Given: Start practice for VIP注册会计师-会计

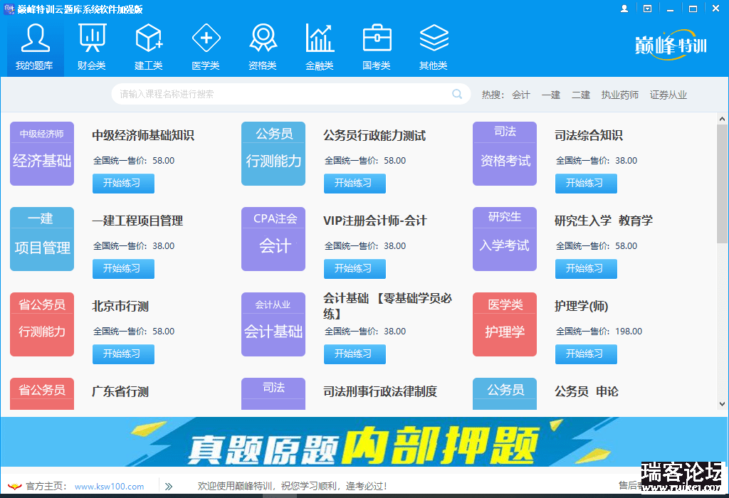Looking at the screenshot, I should click(x=355, y=268).
